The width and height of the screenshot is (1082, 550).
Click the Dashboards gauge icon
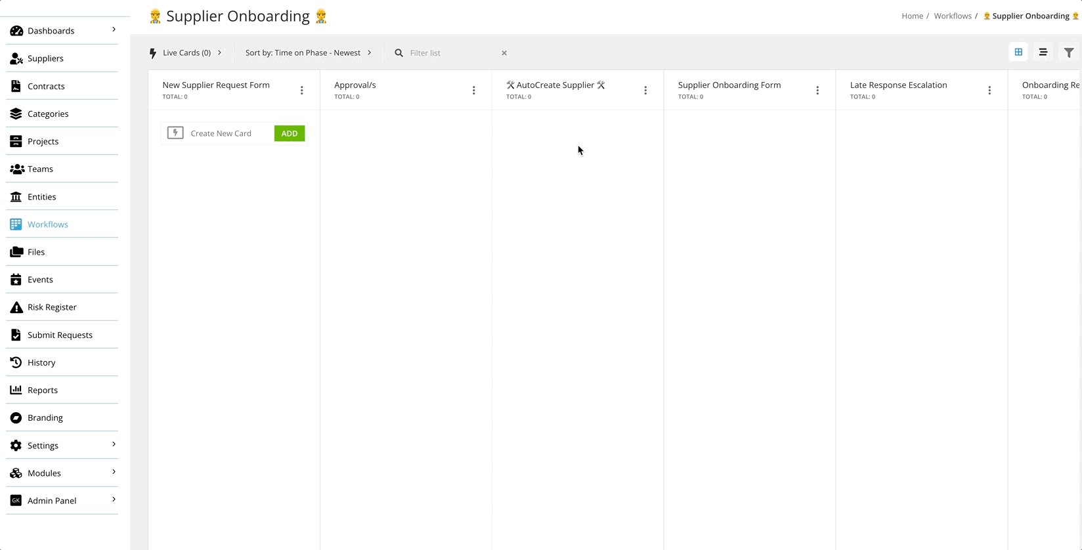[x=16, y=31]
